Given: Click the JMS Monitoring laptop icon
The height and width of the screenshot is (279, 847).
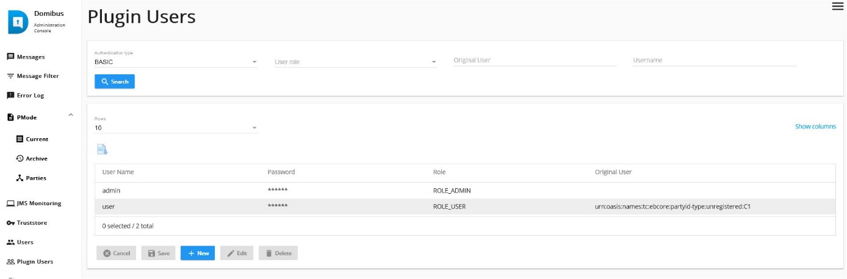Looking at the screenshot, I should [10, 203].
